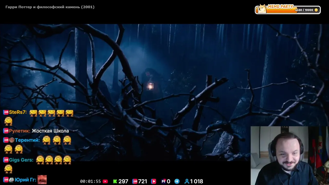Click Терентий's round avatar icon
This screenshot has height=185, width=329.
[12, 140]
